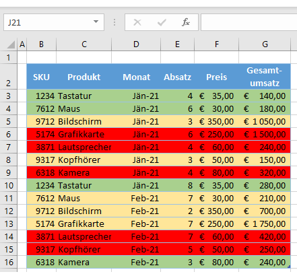The image size is (297, 274).
Task: Select Tastatur cell in row 3
Action: point(84,96)
